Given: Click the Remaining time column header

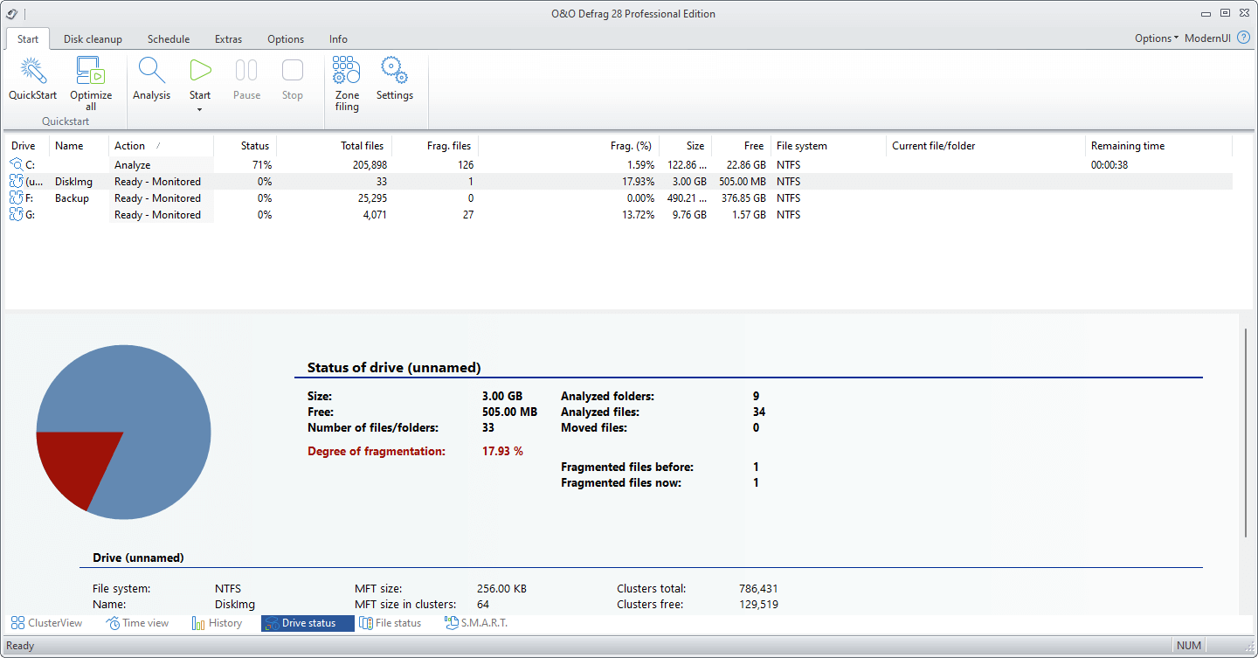Looking at the screenshot, I should pyautogui.click(x=1158, y=146).
